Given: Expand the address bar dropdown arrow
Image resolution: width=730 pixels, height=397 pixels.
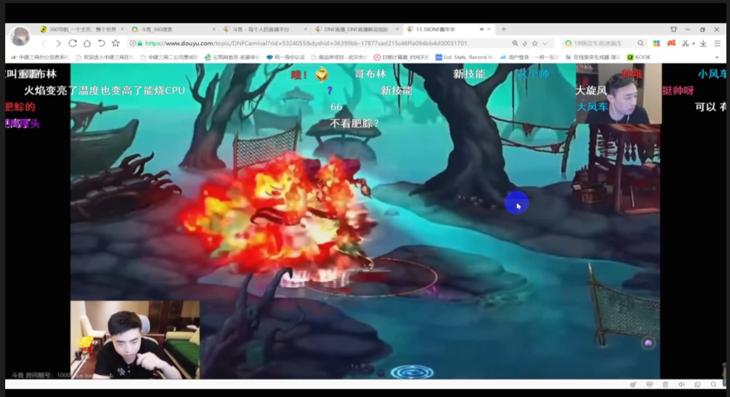Looking at the screenshot, I should coord(544,44).
